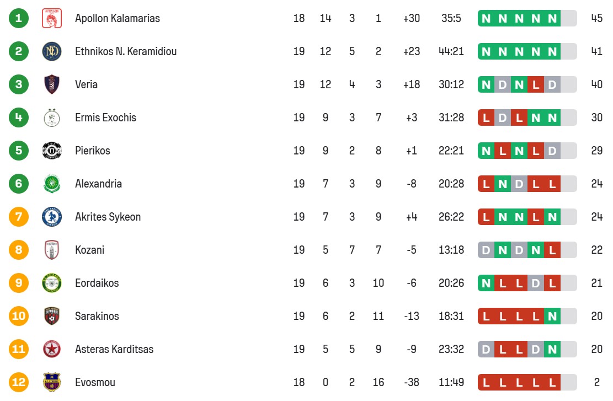Go to the Kozani team page
The height and width of the screenshot is (401, 613).
(89, 250)
